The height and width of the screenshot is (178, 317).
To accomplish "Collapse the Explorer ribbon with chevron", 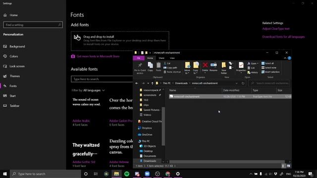I will 285,58.
